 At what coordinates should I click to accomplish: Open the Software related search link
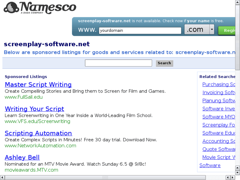pyautogui.click(x=210, y=165)
